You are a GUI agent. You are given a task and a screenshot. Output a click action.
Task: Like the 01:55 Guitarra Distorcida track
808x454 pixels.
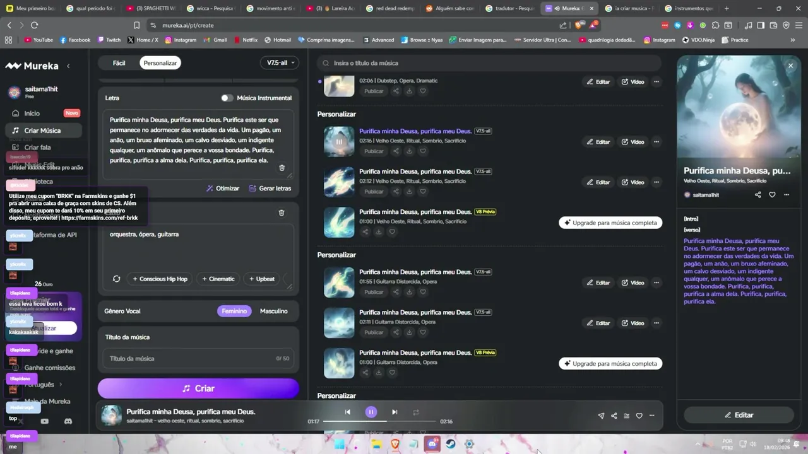[422, 292]
